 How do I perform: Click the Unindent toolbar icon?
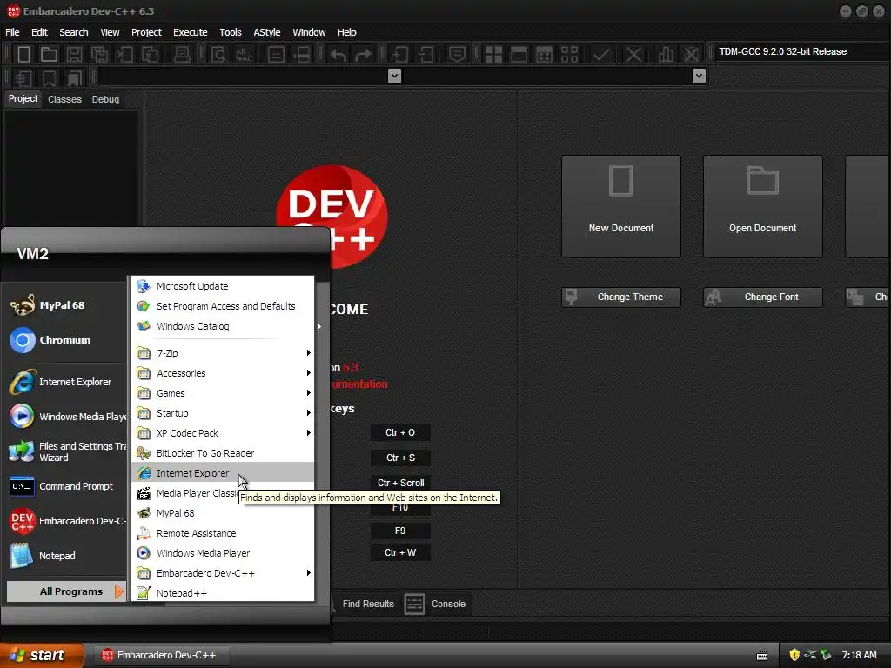425,55
